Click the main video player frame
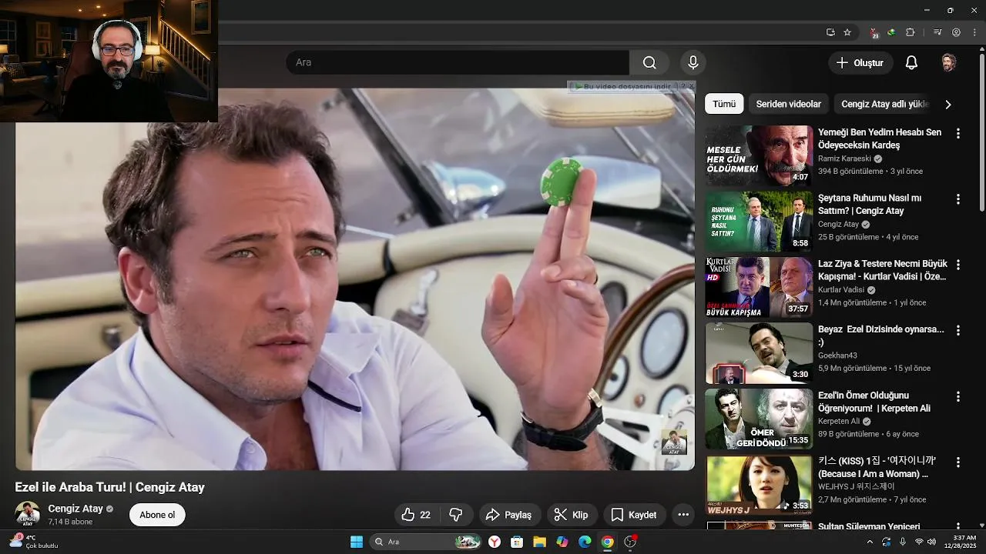The image size is (986, 554). click(x=355, y=279)
